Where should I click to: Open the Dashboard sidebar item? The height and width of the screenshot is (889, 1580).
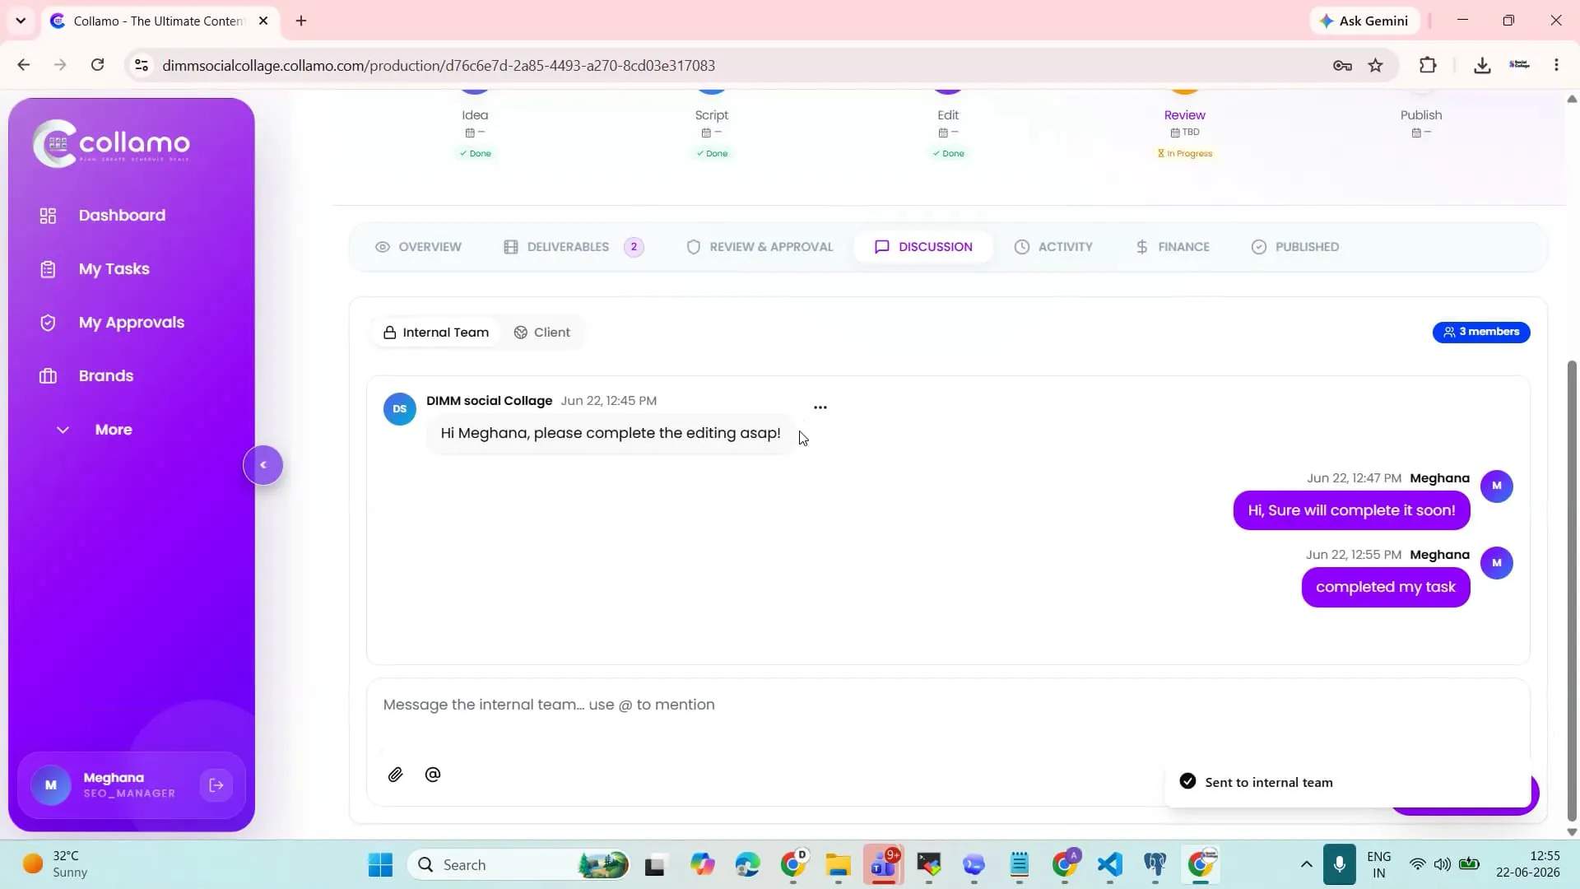(103, 215)
